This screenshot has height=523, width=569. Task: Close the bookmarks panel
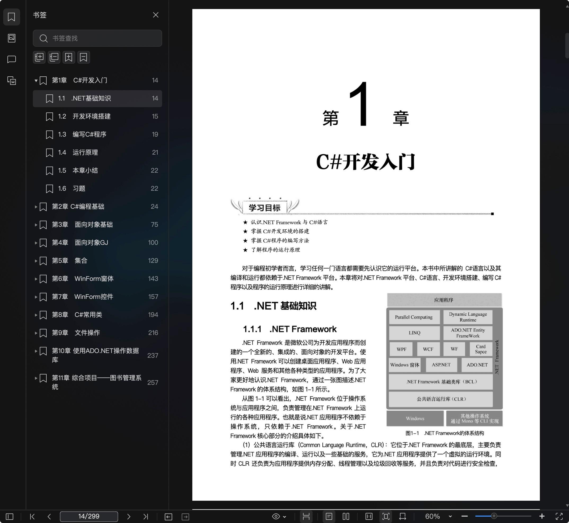(155, 15)
